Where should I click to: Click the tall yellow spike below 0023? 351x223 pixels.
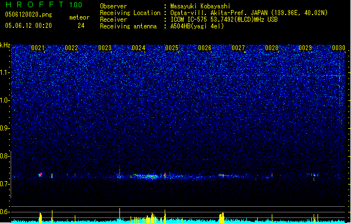click(119, 215)
